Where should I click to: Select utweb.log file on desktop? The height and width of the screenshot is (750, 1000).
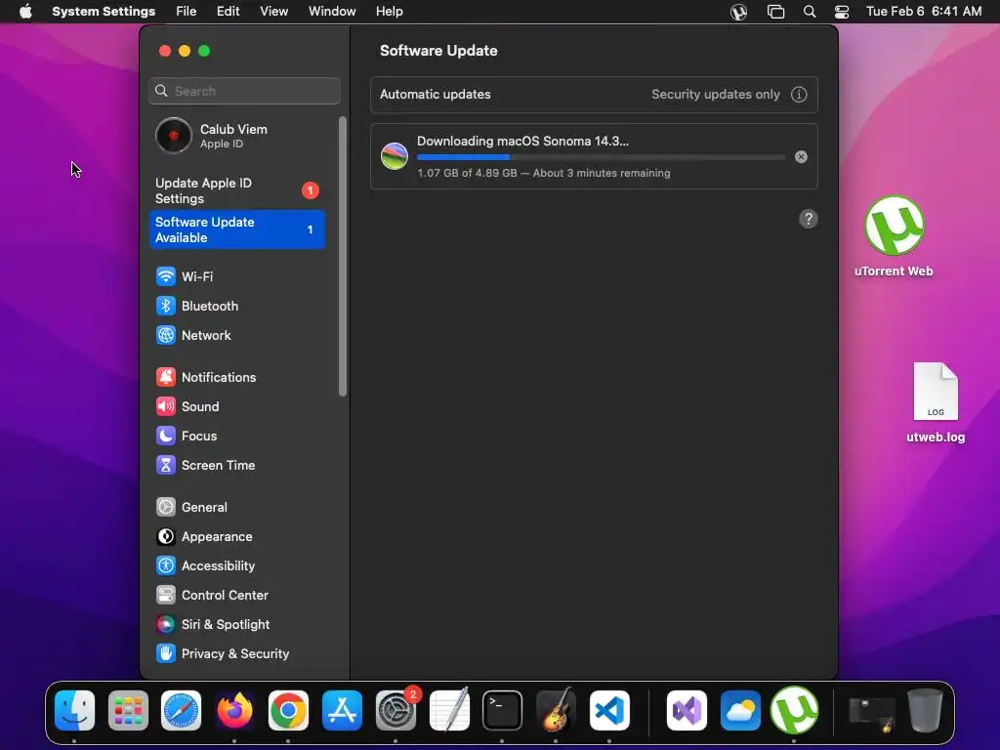(x=936, y=403)
